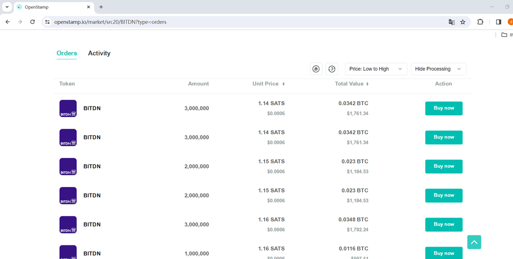Open the Google Translate page icon

pyautogui.click(x=451, y=22)
